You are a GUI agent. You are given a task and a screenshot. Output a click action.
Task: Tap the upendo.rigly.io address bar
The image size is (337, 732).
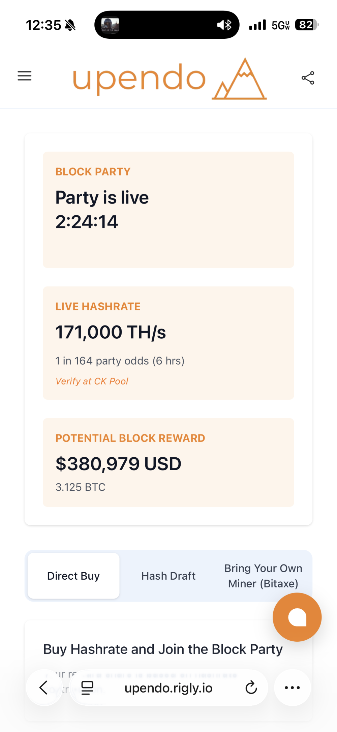pyautogui.click(x=168, y=688)
